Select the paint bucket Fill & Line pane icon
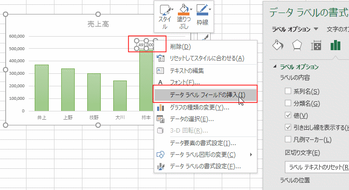Image resolution: width=349 pixels, height=190 pixels. 278,45
